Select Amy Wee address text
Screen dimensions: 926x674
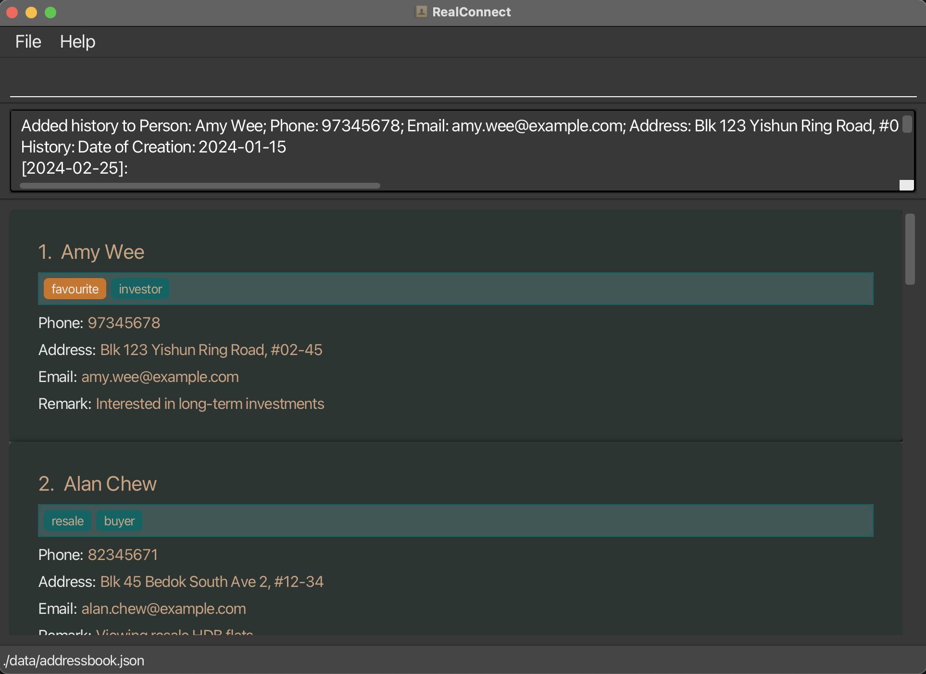211,350
